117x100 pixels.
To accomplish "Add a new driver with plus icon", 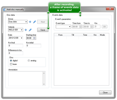I will tap(30, 22).
